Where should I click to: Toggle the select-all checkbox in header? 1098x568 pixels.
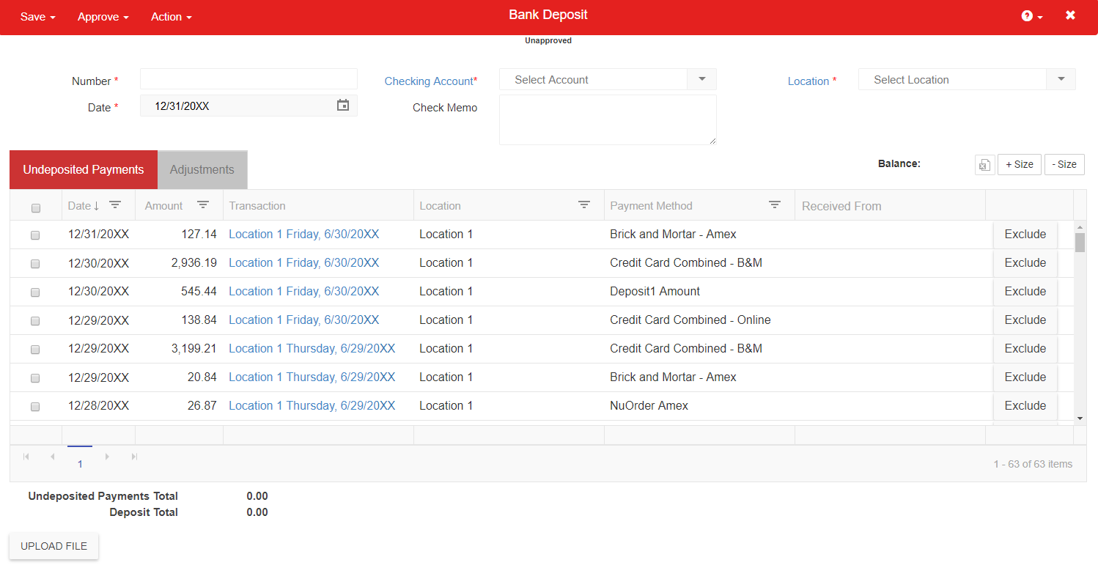36,208
